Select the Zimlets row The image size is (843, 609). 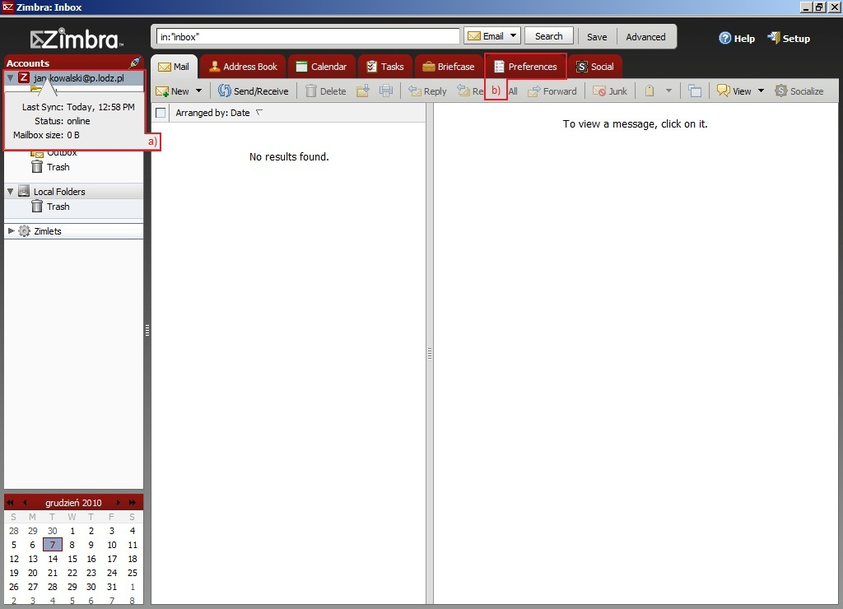tap(73, 231)
